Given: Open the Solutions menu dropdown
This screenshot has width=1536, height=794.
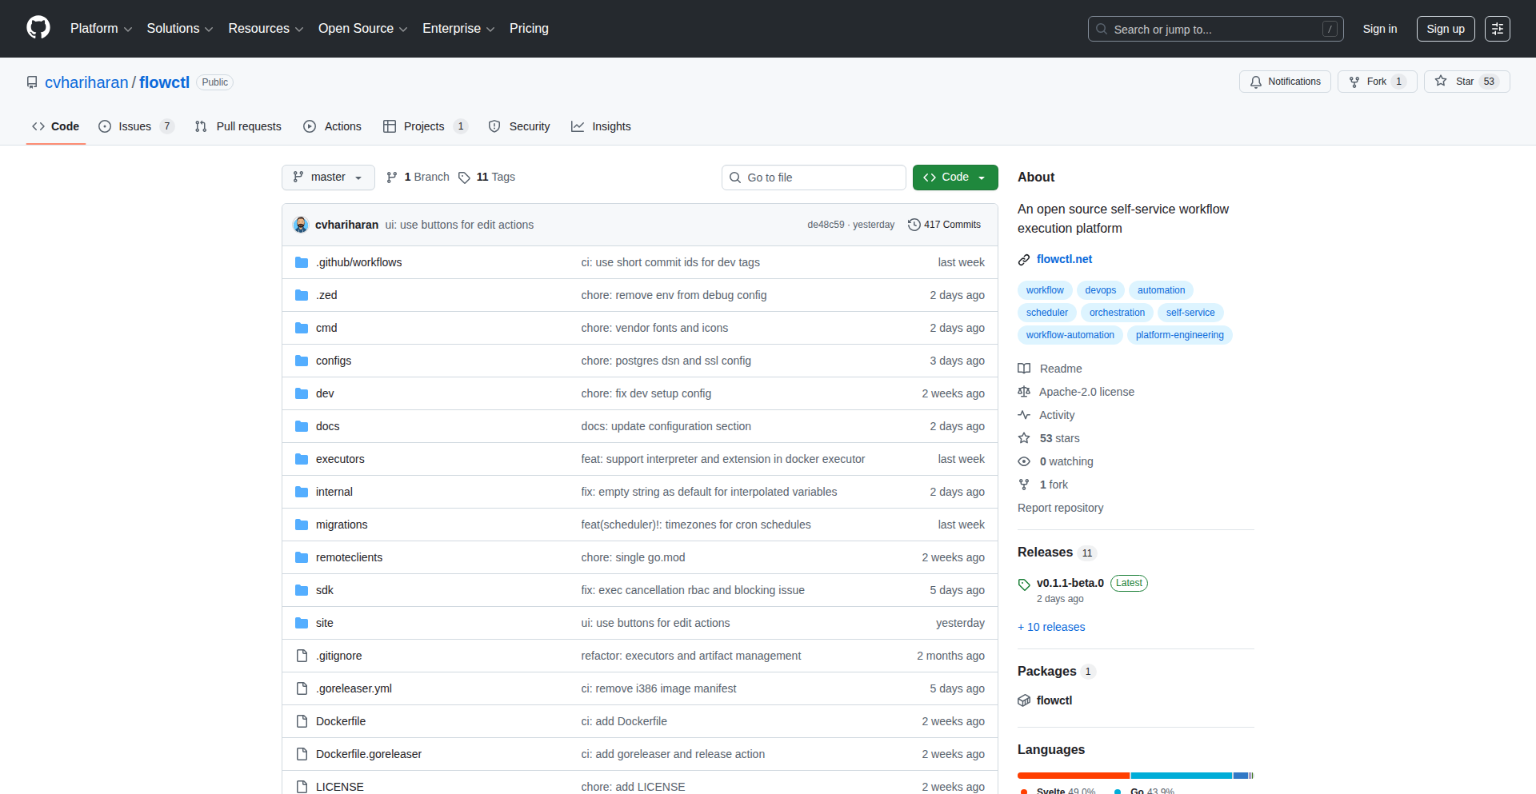Looking at the screenshot, I should pyautogui.click(x=179, y=28).
